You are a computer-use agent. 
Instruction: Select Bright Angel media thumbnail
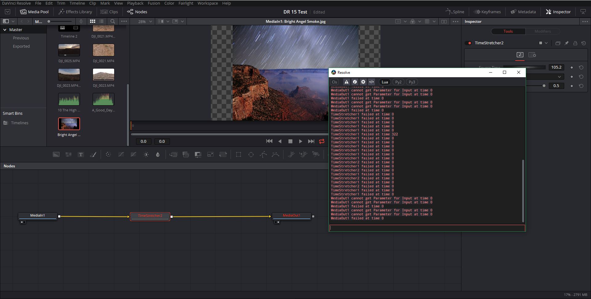[x=69, y=124]
